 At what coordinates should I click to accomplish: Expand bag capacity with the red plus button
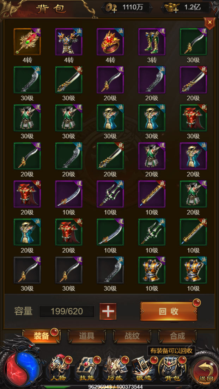click(108, 311)
